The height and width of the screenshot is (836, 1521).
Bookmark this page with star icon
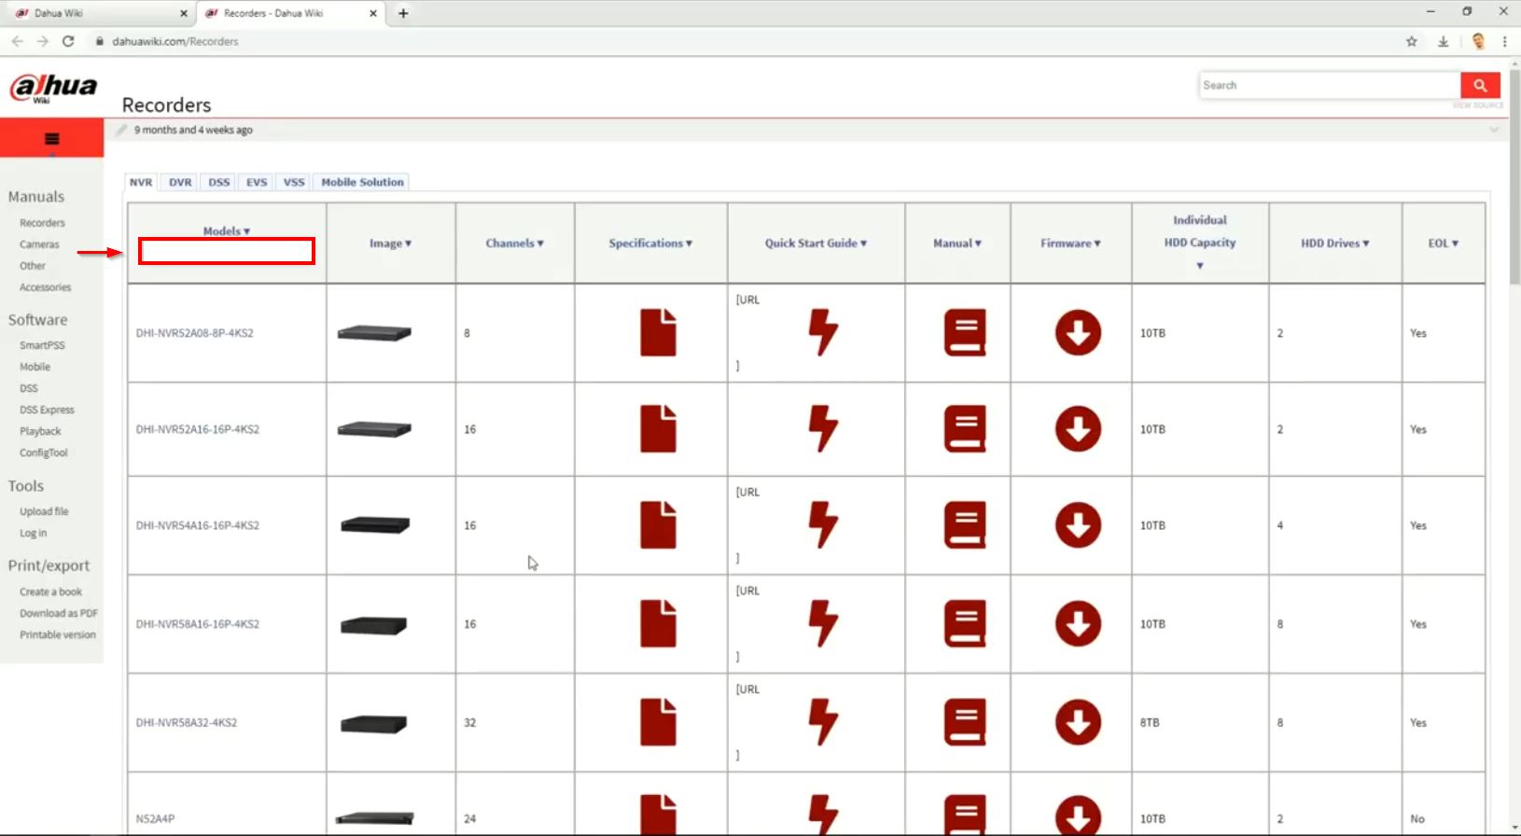[1411, 41]
